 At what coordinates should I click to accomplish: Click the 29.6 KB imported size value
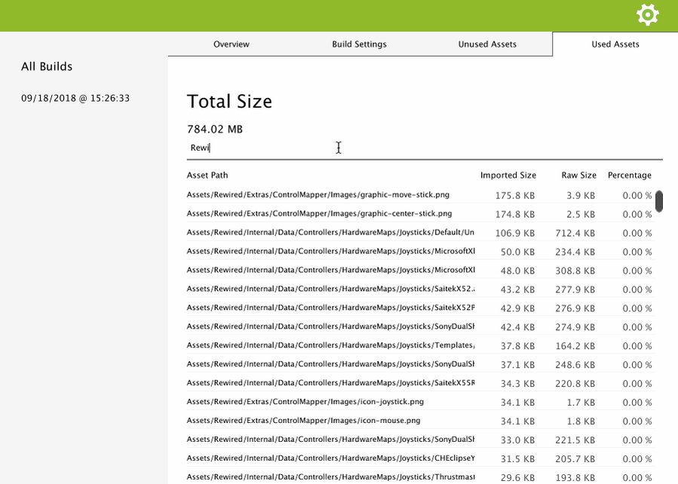[517, 478]
